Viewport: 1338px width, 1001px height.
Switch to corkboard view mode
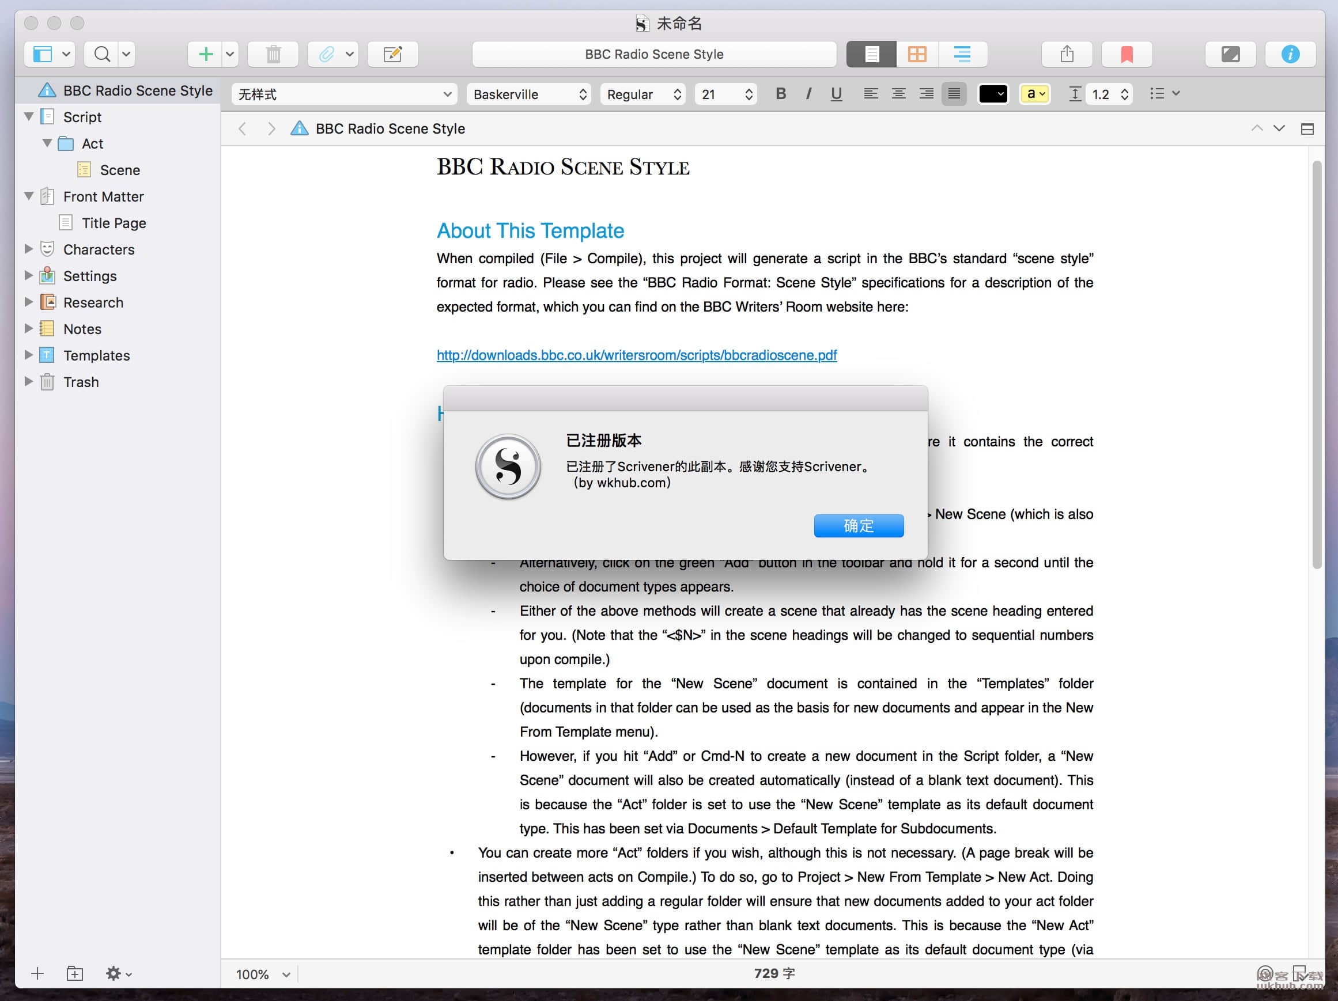917,54
